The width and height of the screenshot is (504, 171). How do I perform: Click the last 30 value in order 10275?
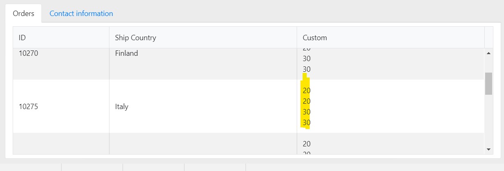click(306, 123)
